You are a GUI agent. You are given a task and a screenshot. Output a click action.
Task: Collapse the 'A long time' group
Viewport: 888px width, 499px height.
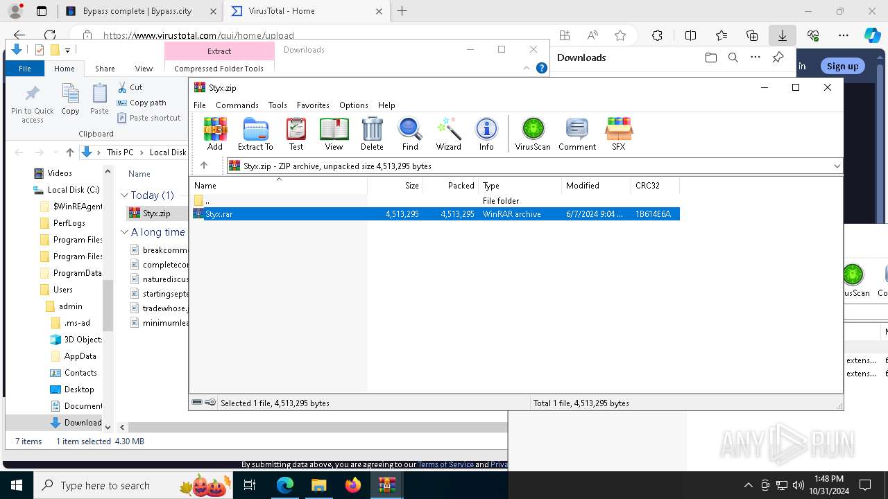pyautogui.click(x=125, y=232)
